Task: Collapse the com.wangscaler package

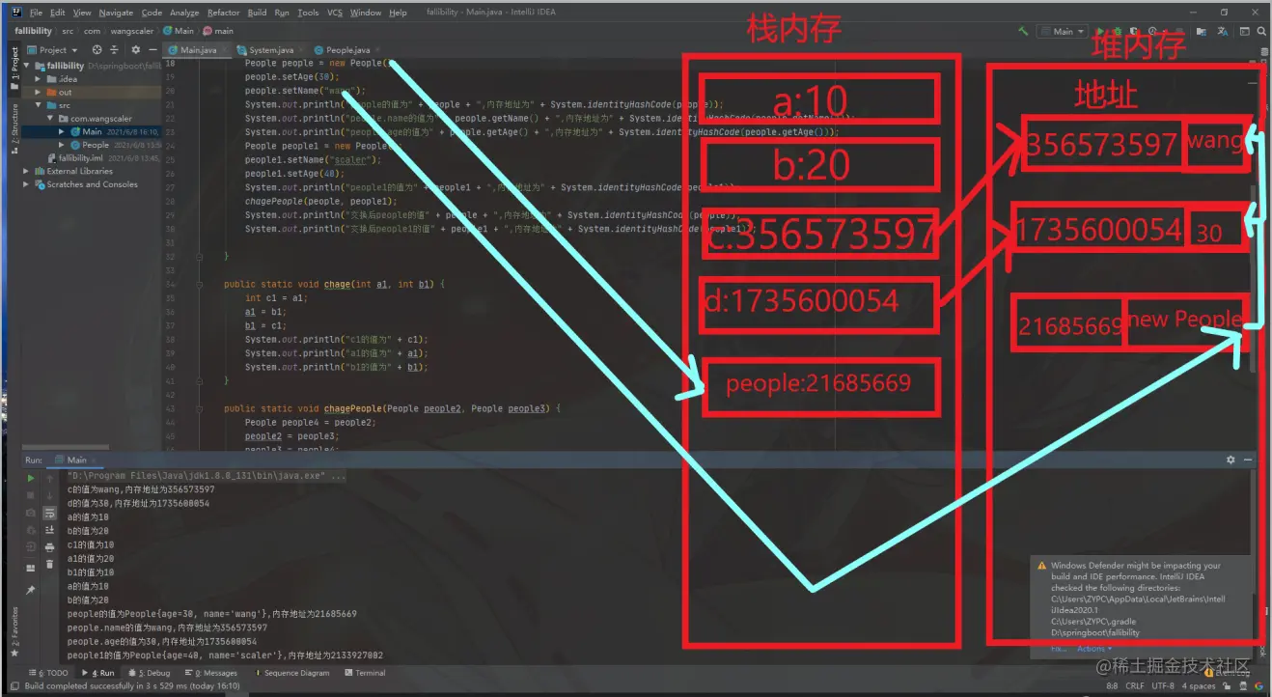Action: pyautogui.click(x=50, y=119)
